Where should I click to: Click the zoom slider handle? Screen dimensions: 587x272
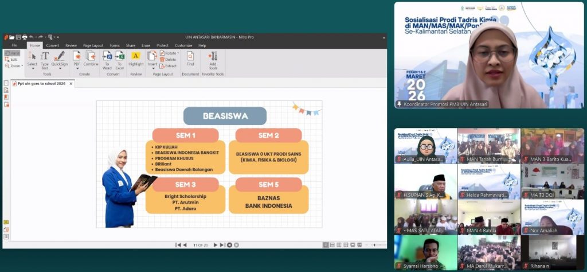(375, 245)
